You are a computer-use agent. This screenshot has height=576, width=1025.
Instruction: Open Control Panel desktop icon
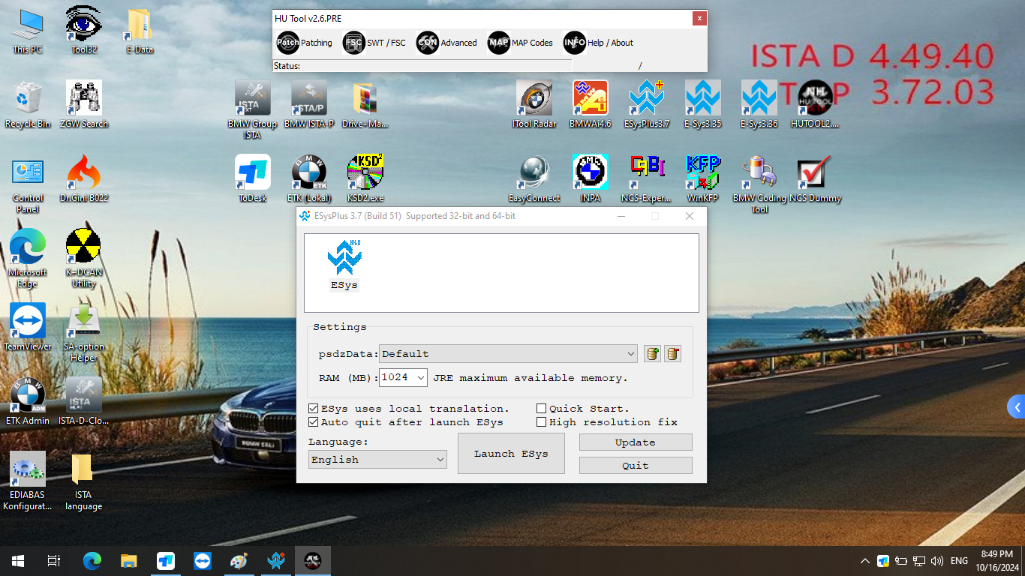(x=28, y=184)
